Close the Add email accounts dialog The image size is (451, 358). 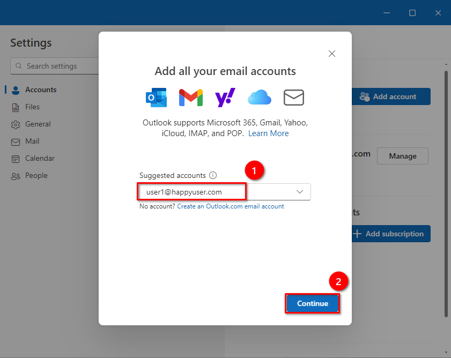(x=332, y=54)
